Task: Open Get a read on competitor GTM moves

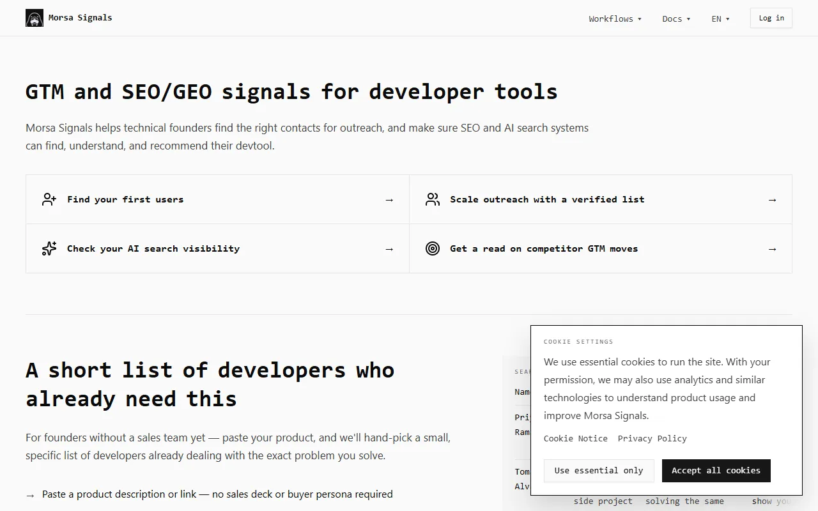Action: pos(601,248)
